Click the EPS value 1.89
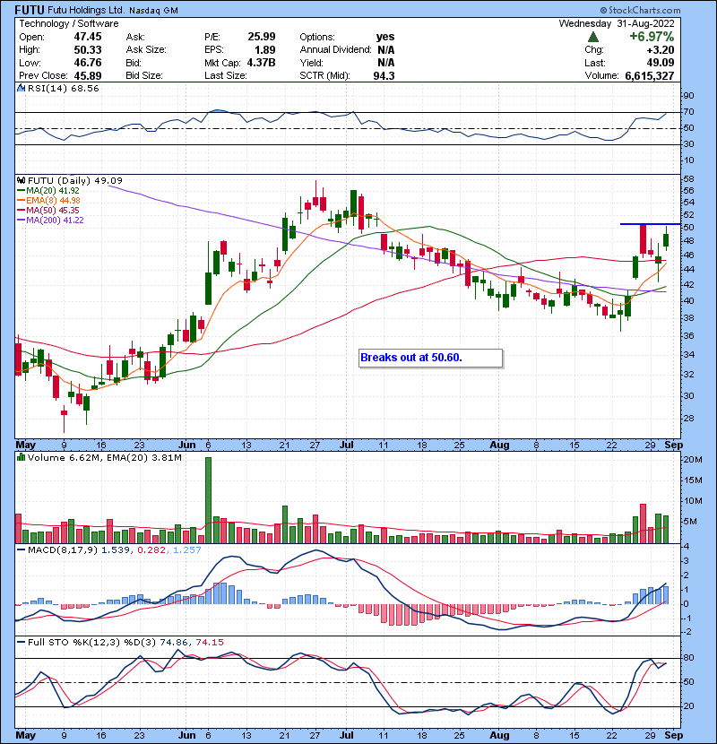Screen dimensions: 717x744 (x=264, y=49)
